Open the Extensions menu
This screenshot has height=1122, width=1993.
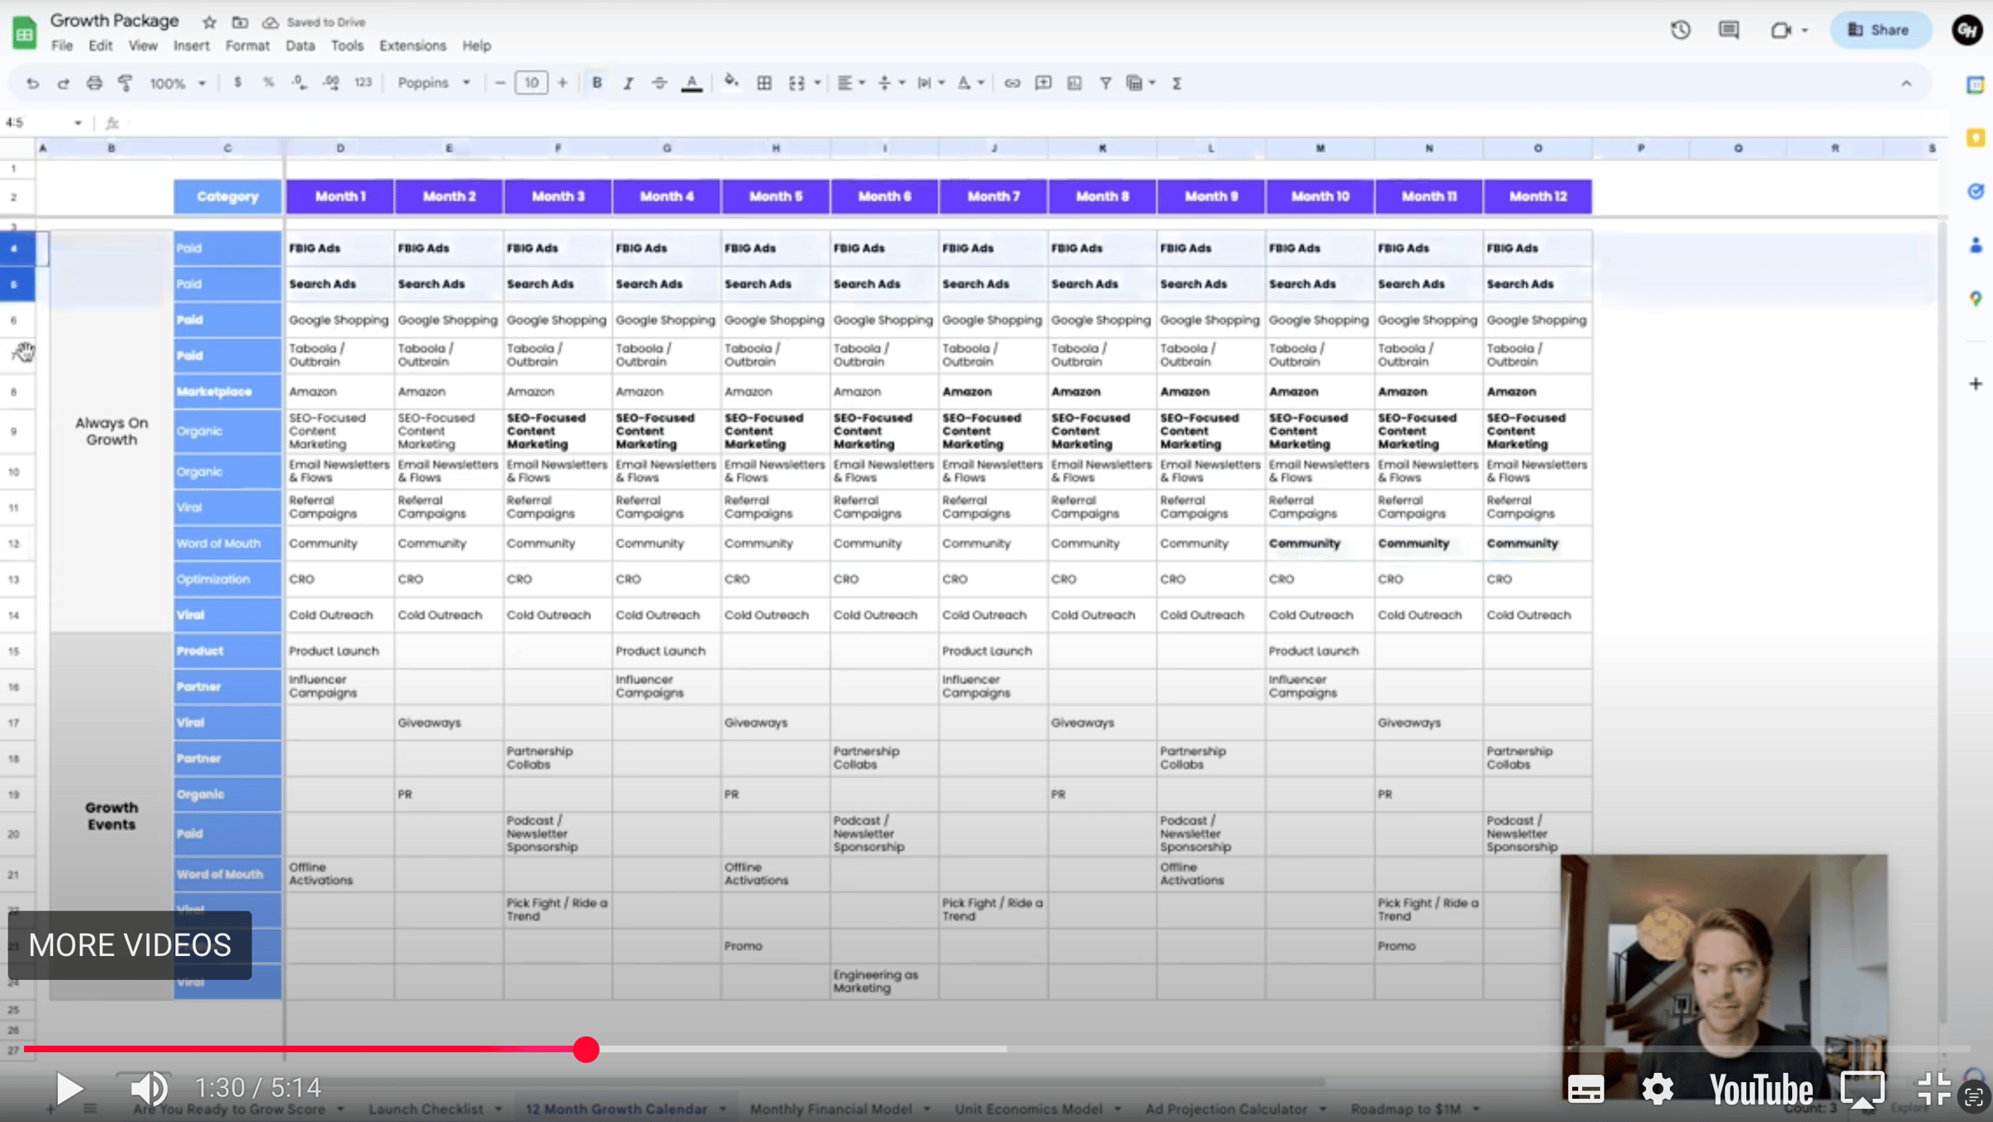pyautogui.click(x=413, y=46)
